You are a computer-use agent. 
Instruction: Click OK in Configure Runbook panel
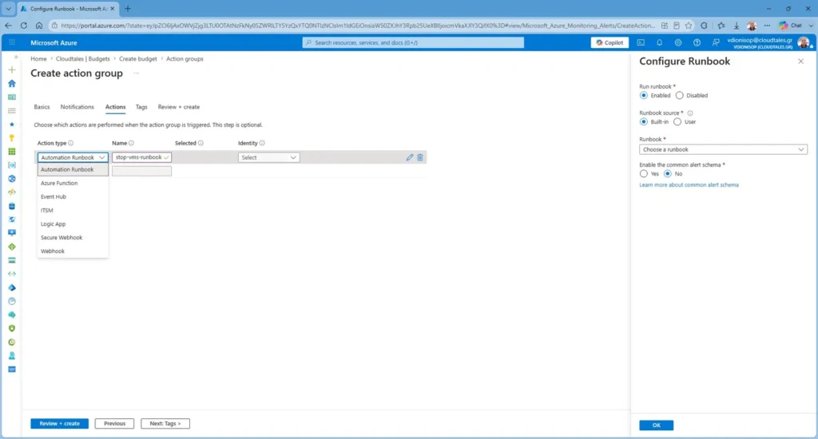657,425
